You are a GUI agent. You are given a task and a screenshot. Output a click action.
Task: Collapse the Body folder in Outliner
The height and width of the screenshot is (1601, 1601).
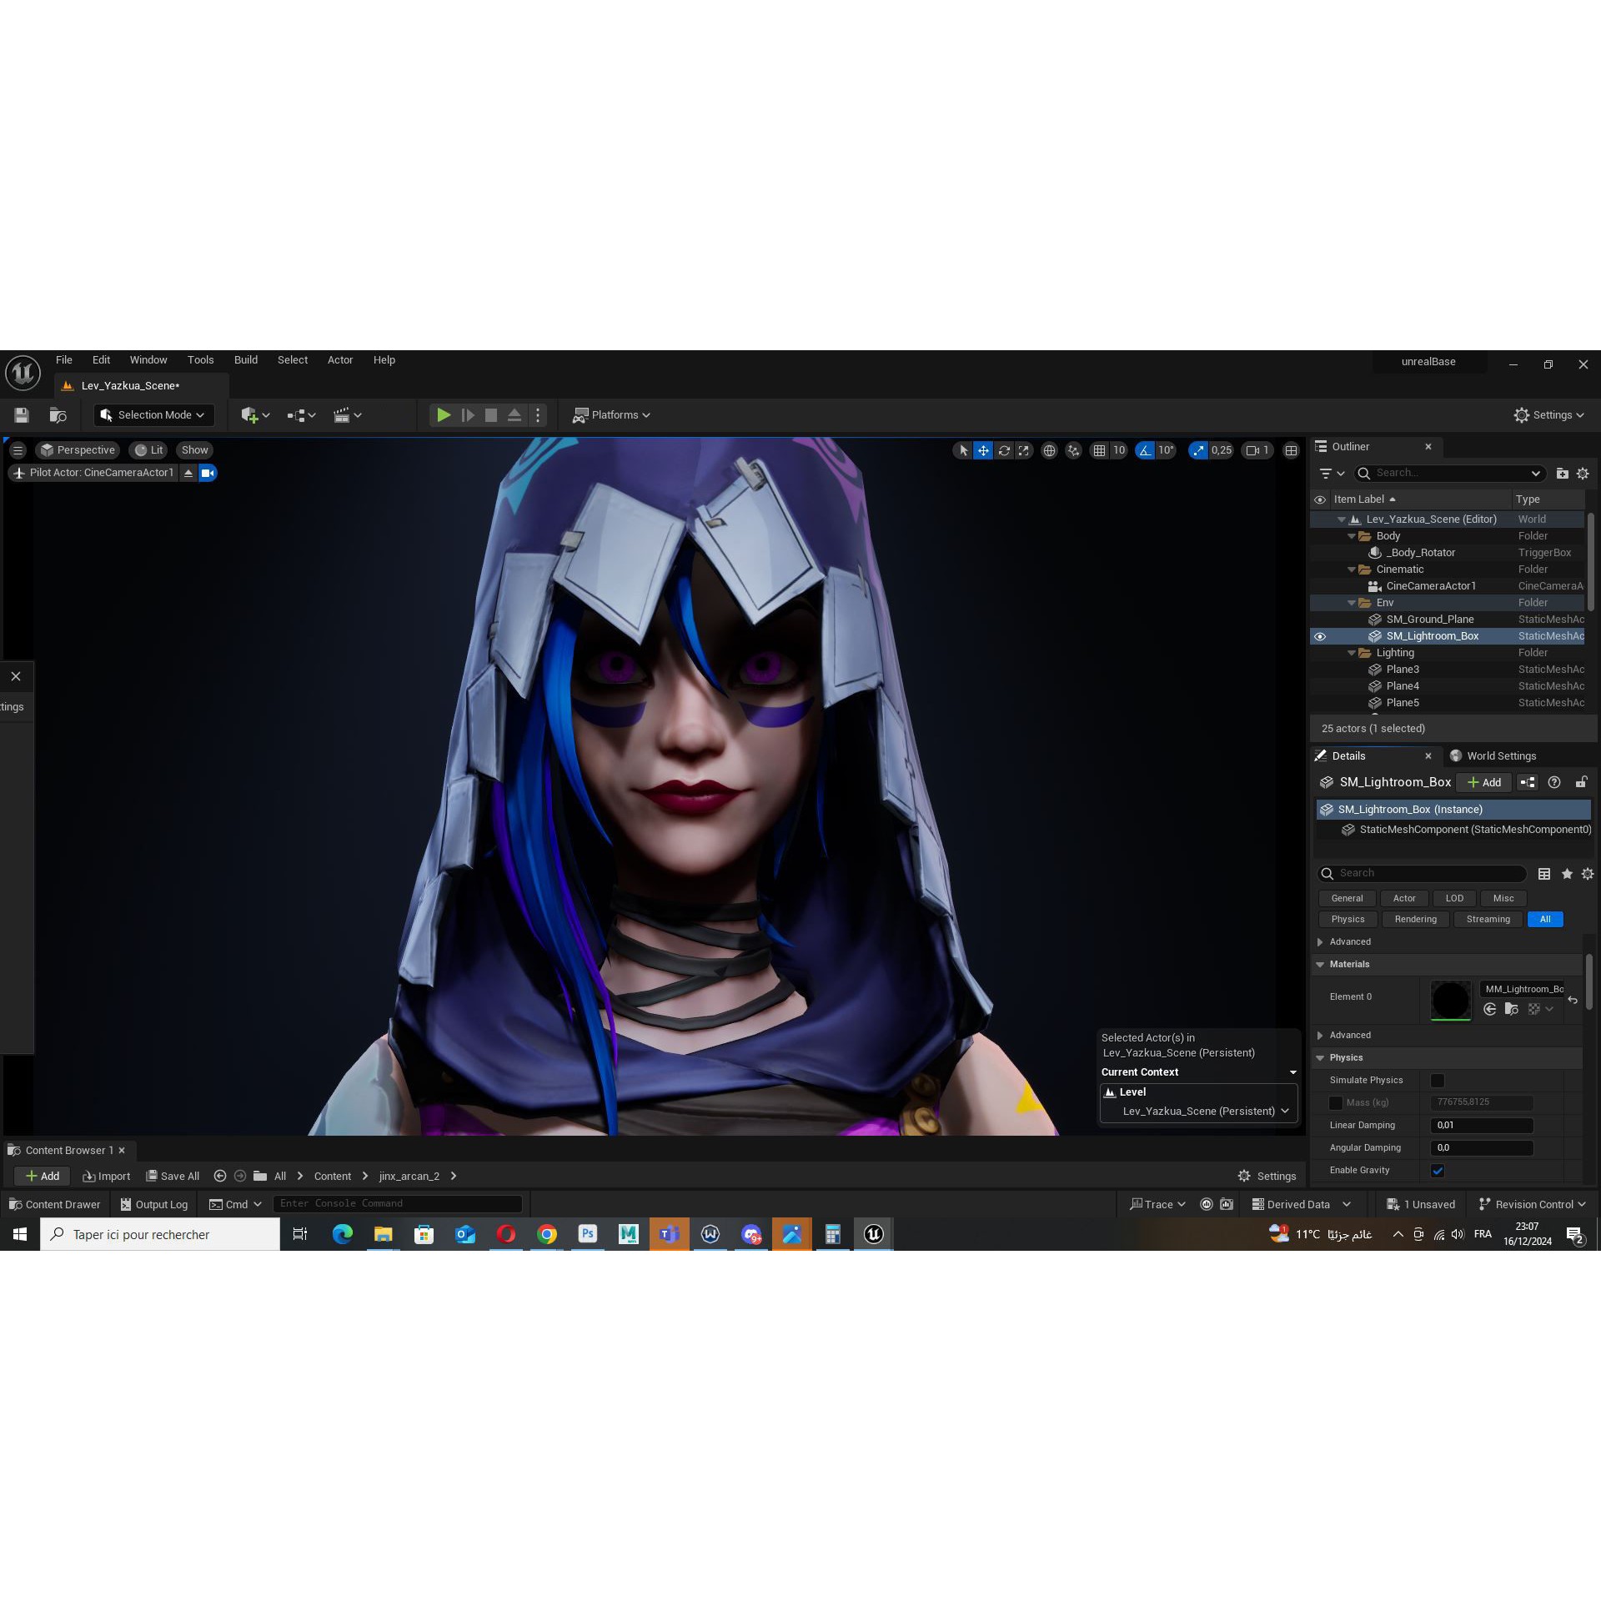1352,536
